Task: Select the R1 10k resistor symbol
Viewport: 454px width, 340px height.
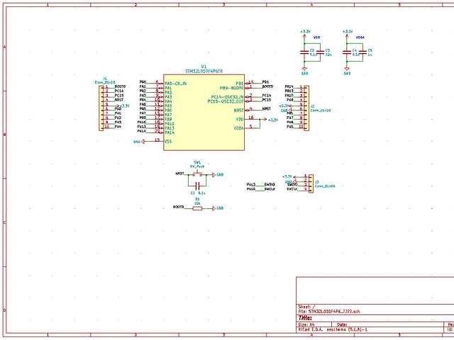Action: click(x=197, y=208)
